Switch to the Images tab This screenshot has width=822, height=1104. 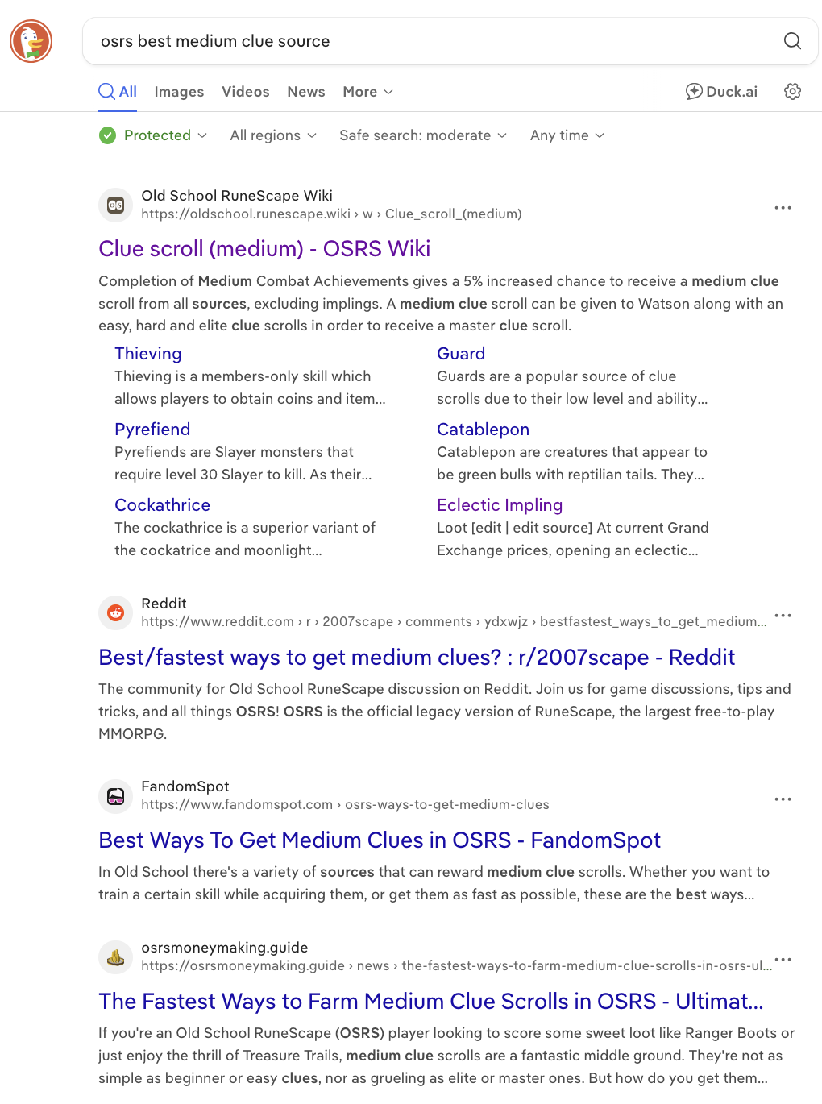click(x=179, y=92)
